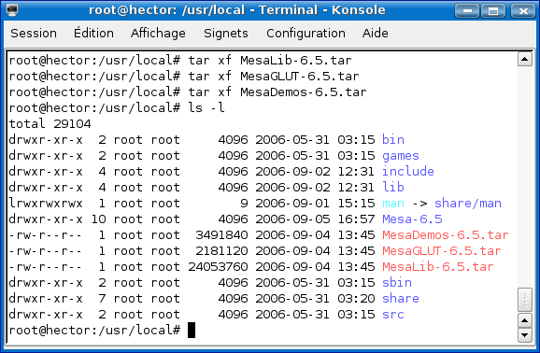Minimize the Konsole window
Image resolution: width=540 pixels, height=353 pixels.
[467, 10]
